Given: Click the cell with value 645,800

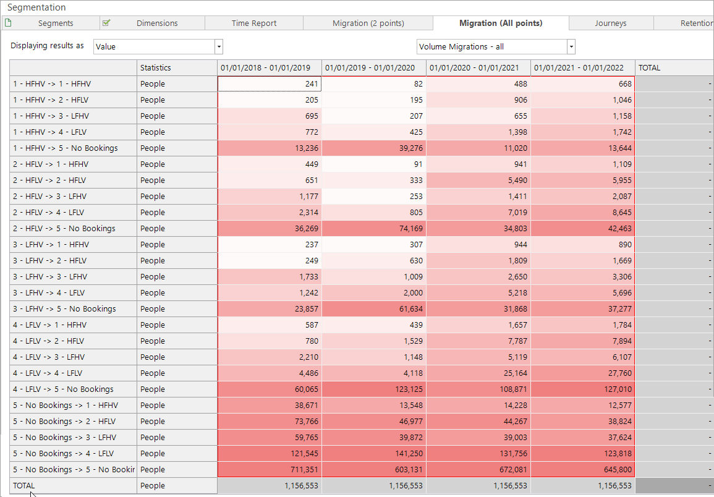Looking at the screenshot, I should tap(583, 470).
